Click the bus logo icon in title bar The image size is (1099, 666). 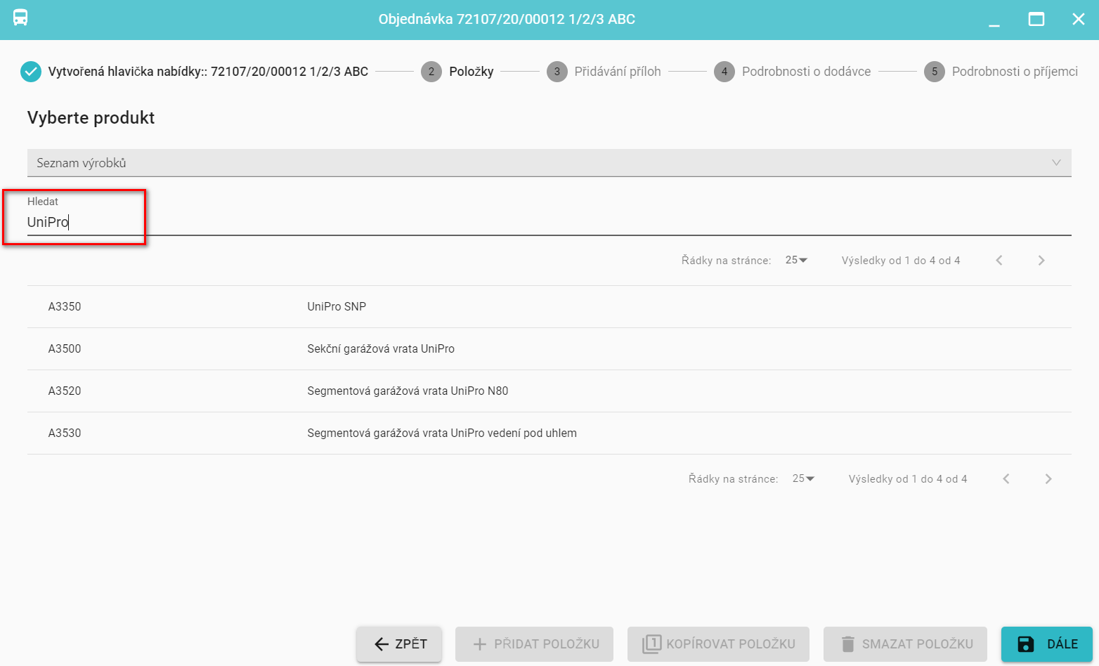(x=20, y=18)
